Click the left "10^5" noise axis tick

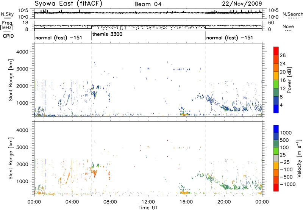click(23, 10)
